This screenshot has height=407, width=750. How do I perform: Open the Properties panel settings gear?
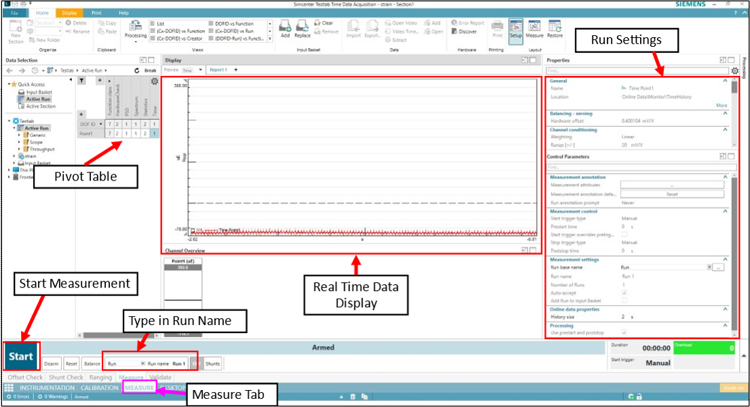click(x=734, y=71)
